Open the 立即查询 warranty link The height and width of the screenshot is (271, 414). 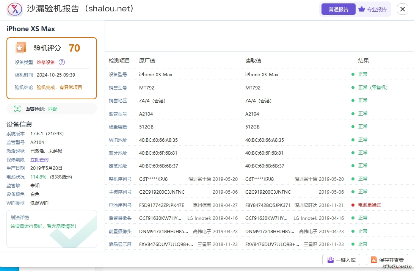[x=39, y=160]
